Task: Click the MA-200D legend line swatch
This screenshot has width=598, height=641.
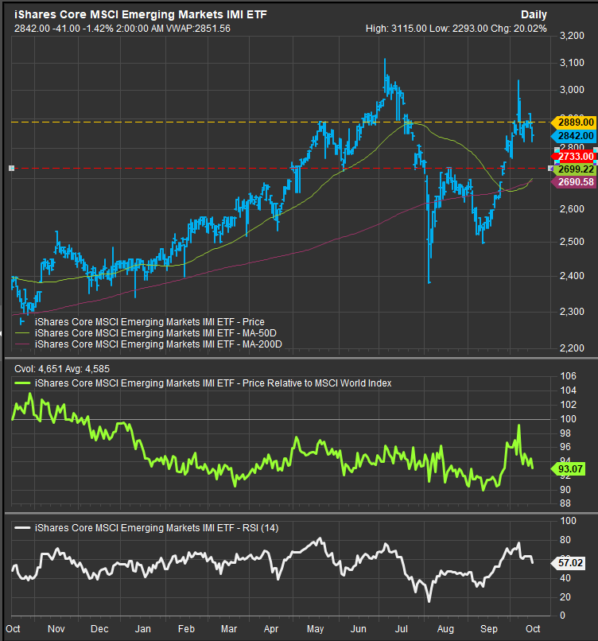Action: pos(22,344)
